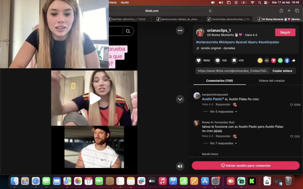The width and height of the screenshot is (303, 189).
Task: Get embed code with the </> icon
Action: pyautogui.click(x=267, y=61)
